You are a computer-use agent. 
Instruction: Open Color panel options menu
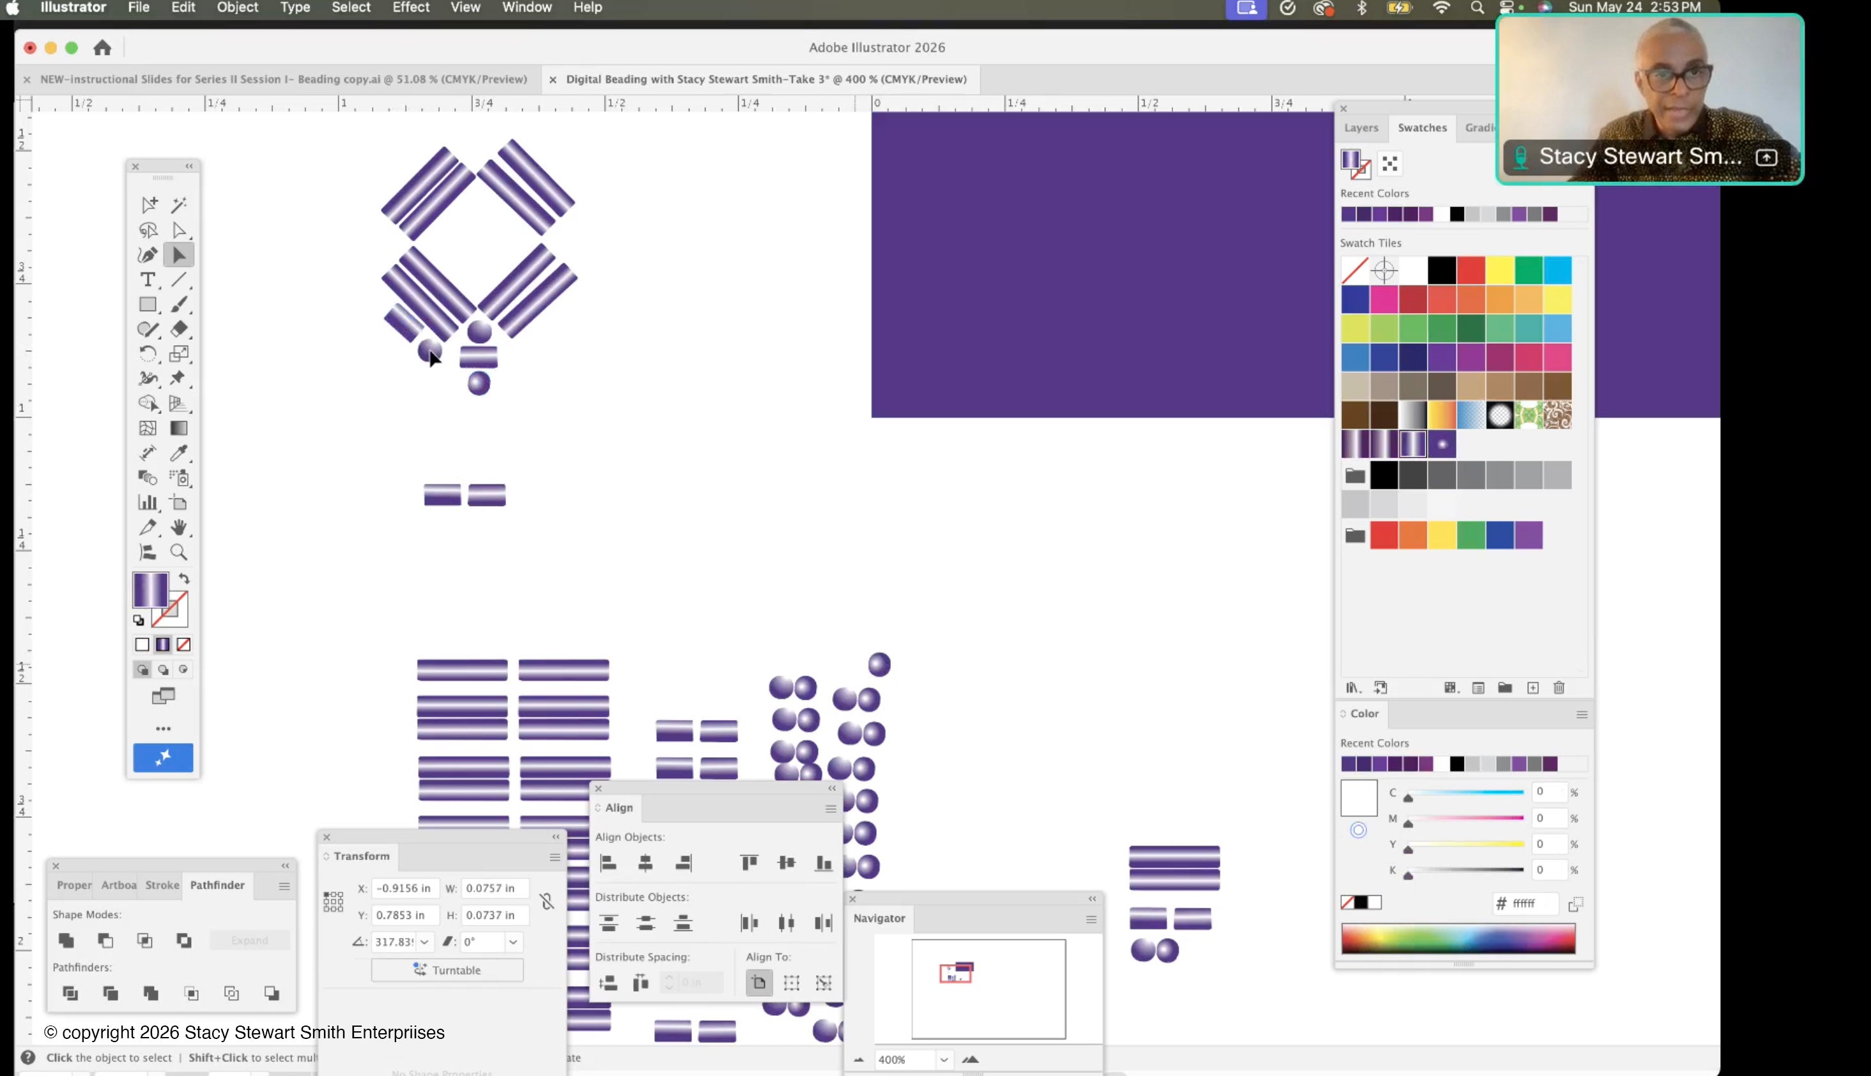pos(1582,714)
